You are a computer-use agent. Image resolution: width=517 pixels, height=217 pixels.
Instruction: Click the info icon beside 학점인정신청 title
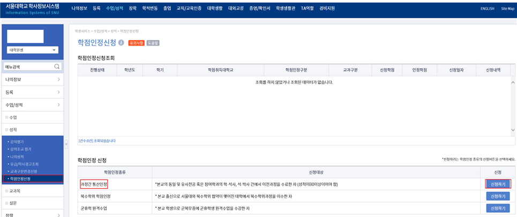[121, 43]
